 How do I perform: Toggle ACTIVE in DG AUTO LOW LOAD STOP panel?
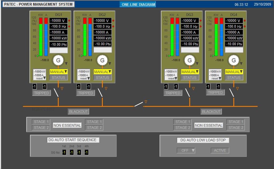[220, 150]
